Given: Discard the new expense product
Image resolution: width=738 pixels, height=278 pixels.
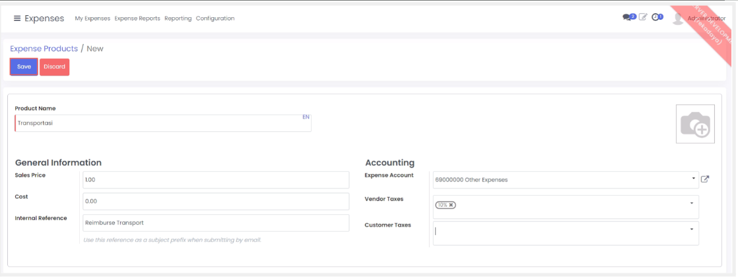Looking at the screenshot, I should [54, 67].
